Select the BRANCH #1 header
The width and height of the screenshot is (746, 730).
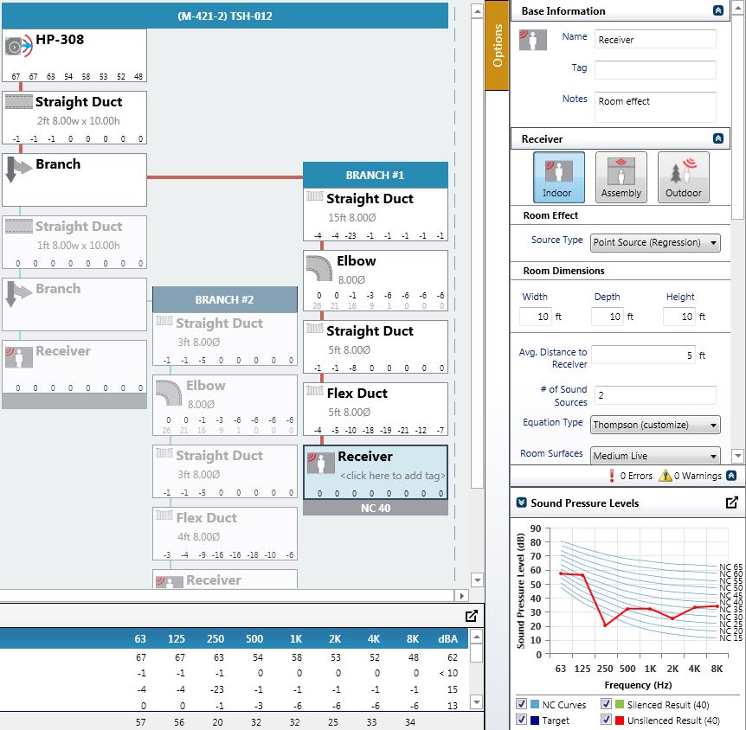(376, 175)
